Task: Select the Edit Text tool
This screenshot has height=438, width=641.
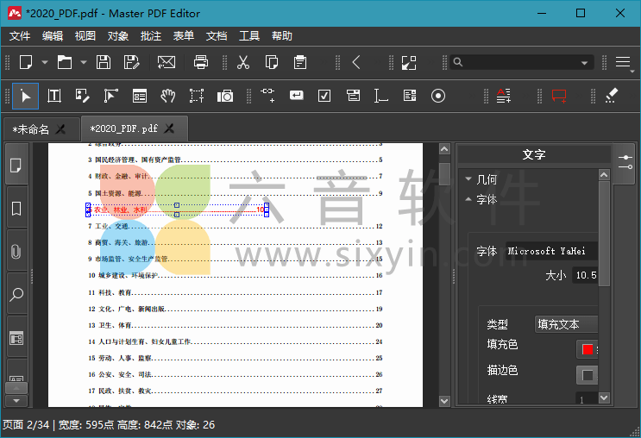Action: 54,96
